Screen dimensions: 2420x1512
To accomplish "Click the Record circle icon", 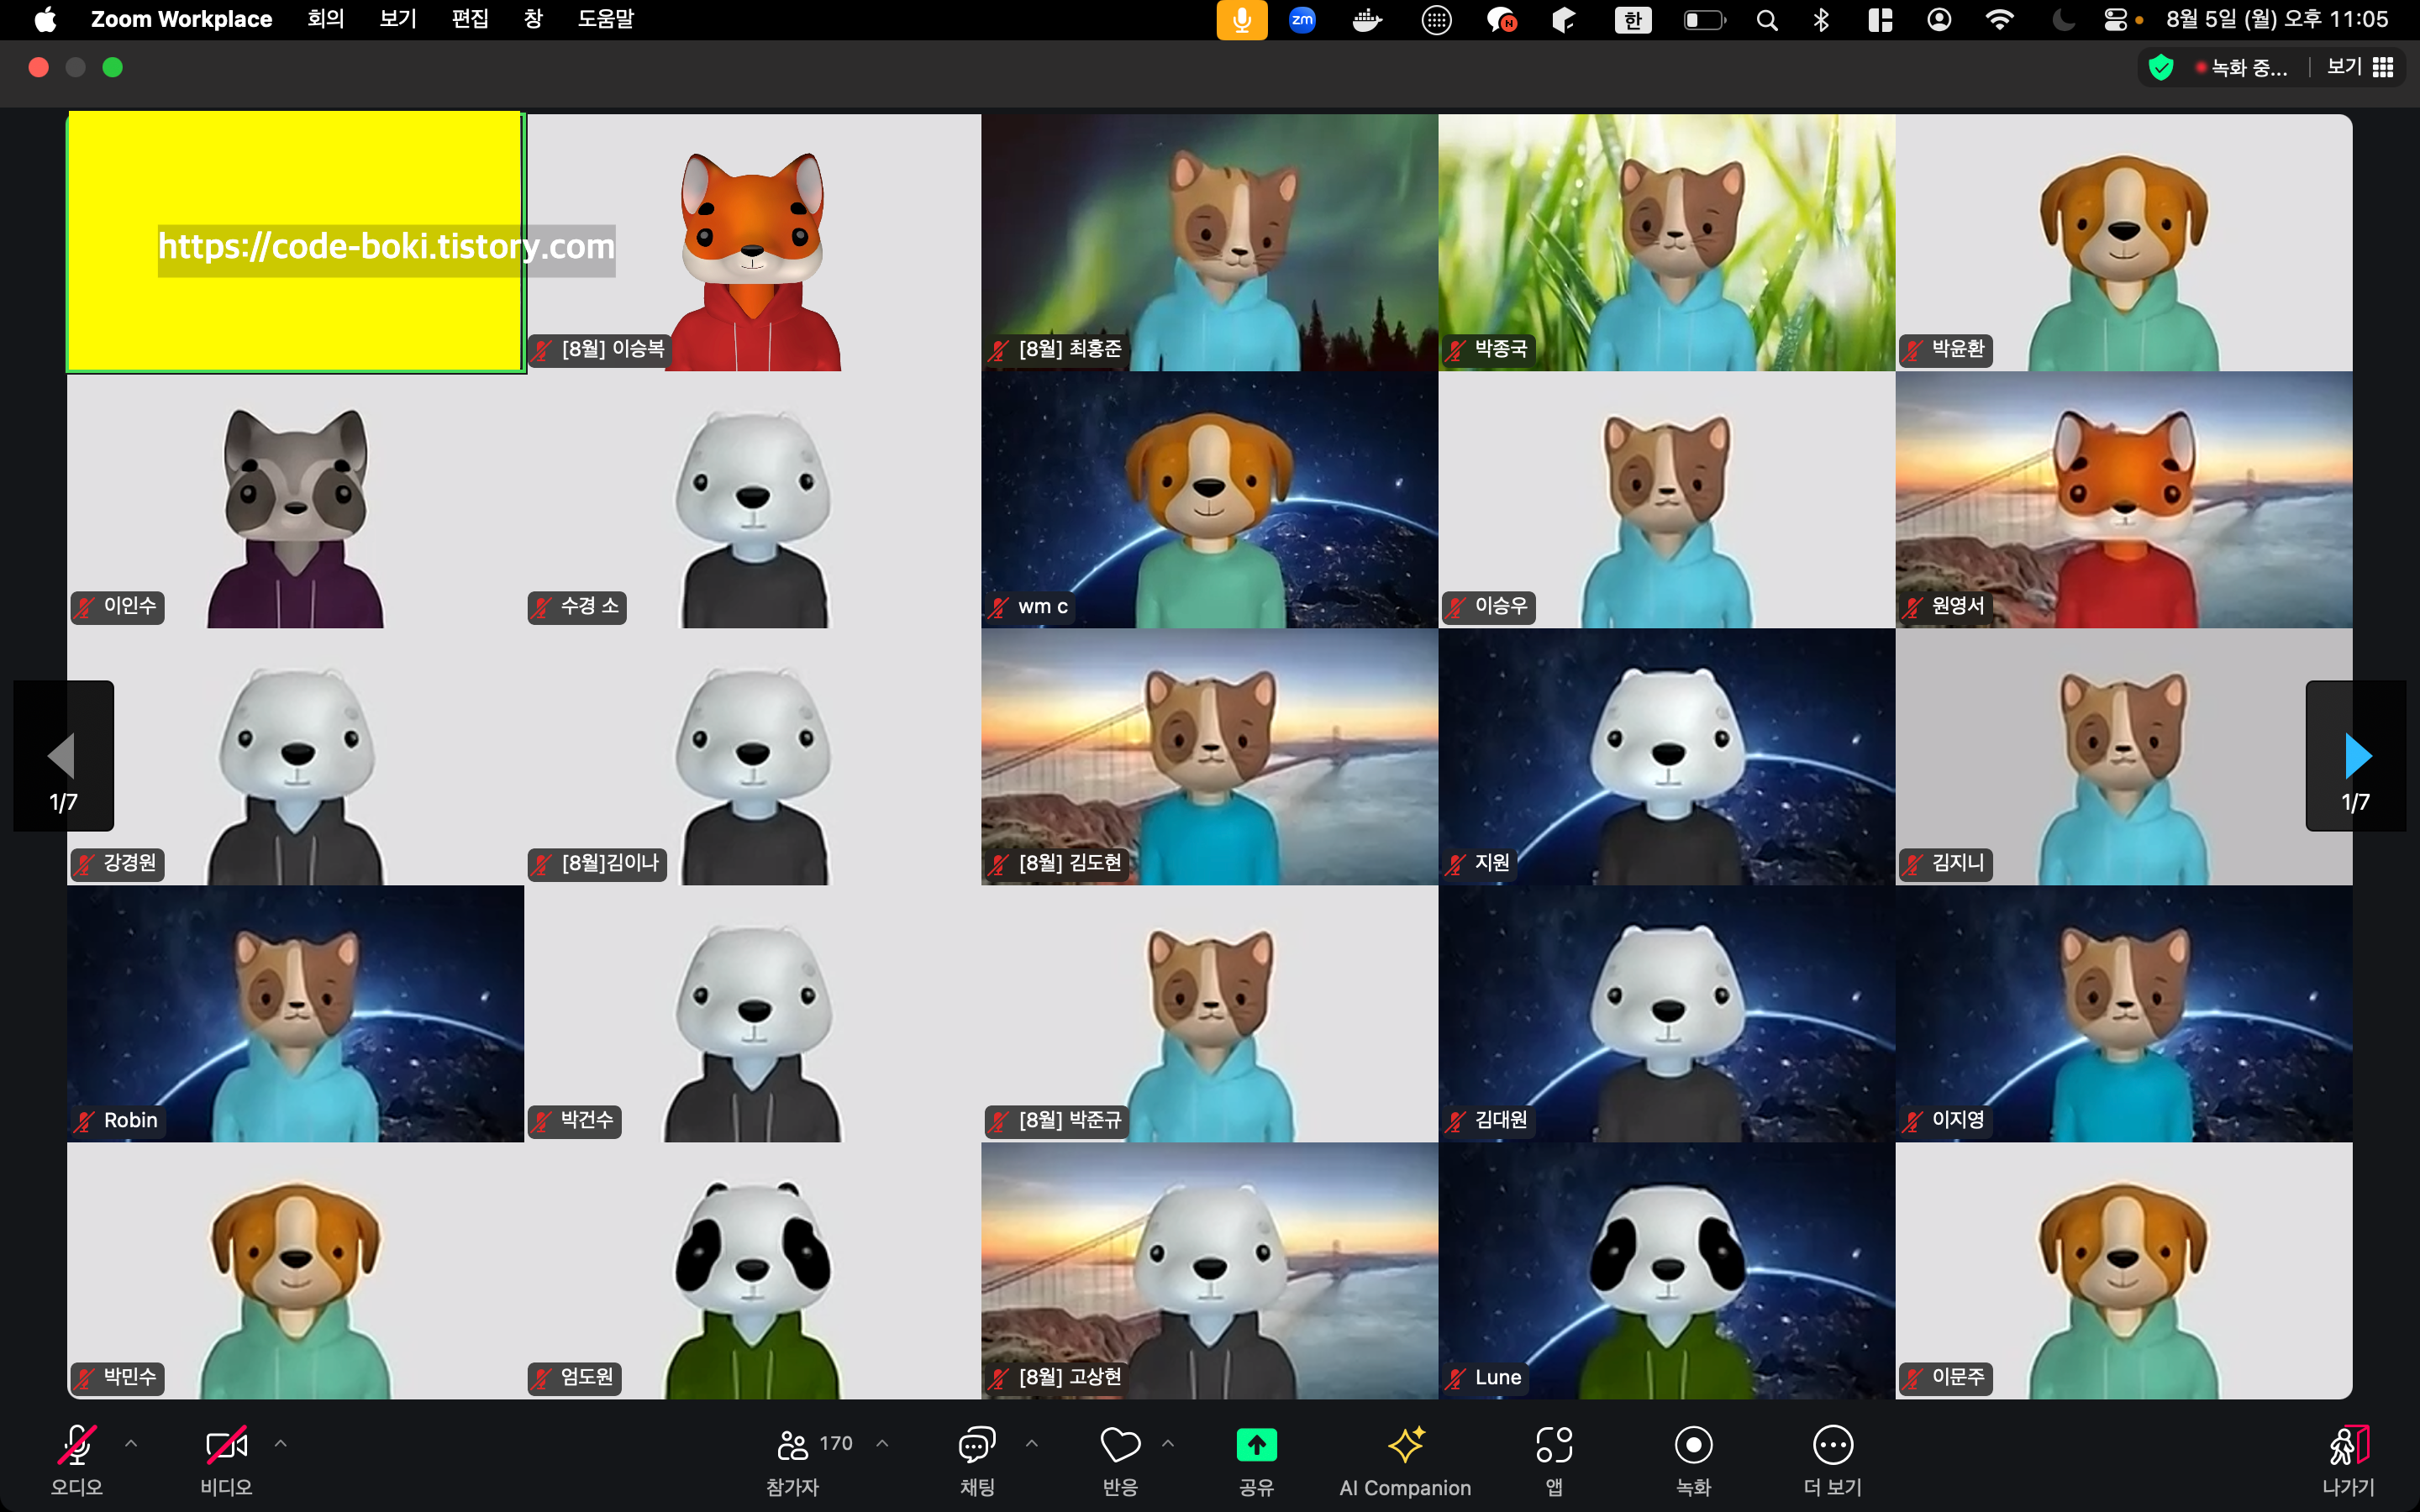I will tap(1693, 1445).
